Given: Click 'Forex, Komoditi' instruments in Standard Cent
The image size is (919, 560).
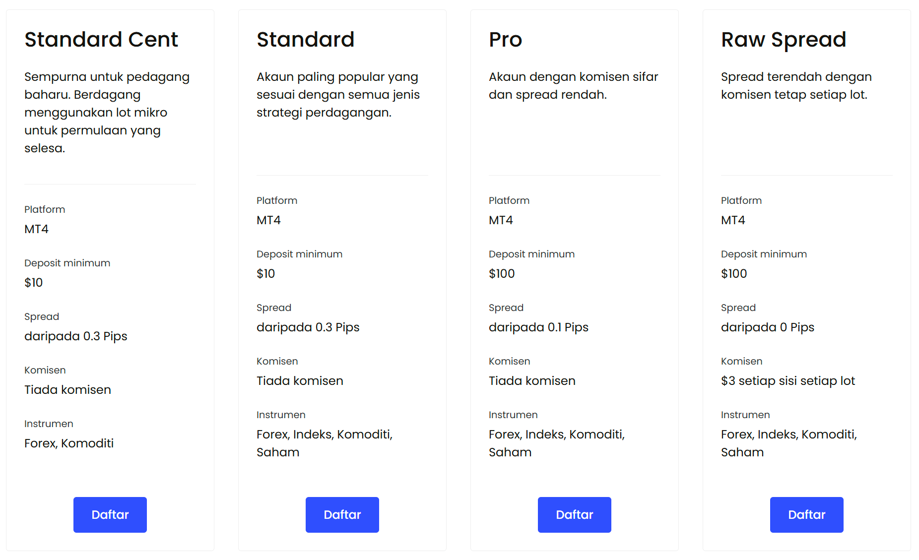Looking at the screenshot, I should (x=69, y=443).
